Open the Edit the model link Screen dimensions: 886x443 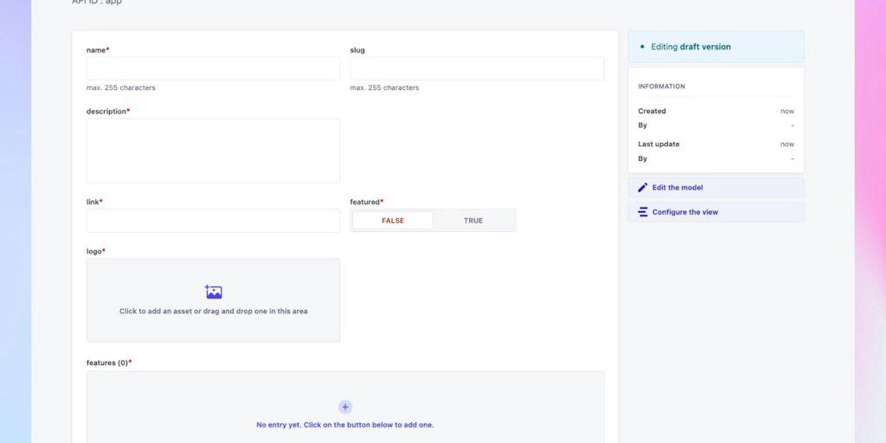click(716, 188)
